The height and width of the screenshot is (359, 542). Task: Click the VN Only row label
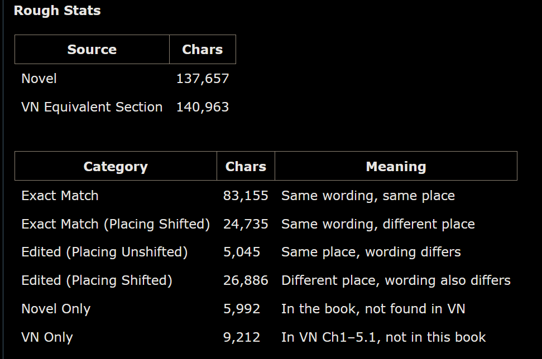(x=47, y=337)
